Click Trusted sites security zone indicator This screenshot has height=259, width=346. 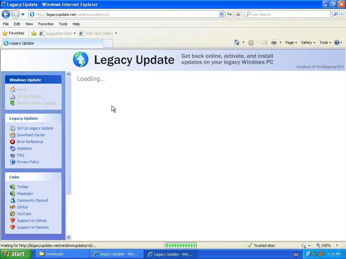tap(261, 246)
